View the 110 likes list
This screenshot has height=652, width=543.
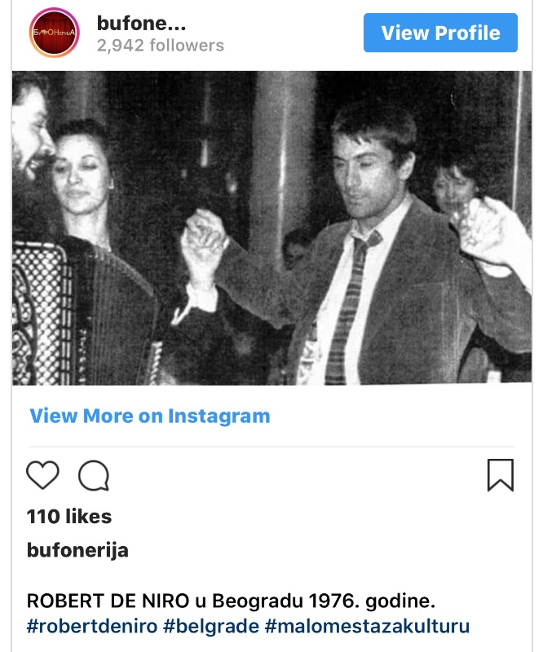[69, 517]
